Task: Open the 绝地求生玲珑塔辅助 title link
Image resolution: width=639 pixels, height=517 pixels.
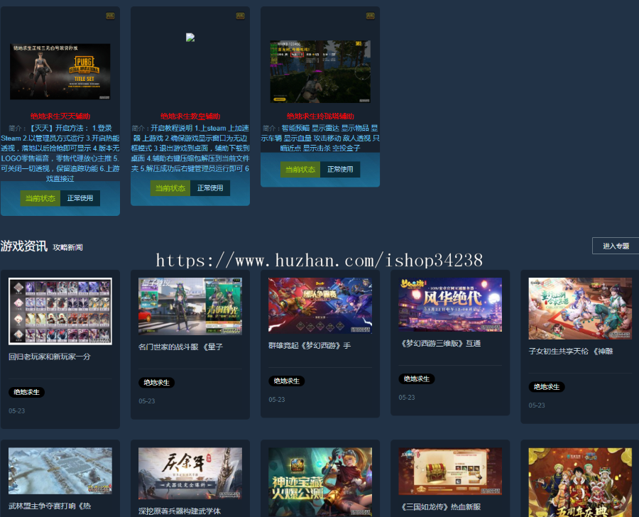Action: [320, 116]
